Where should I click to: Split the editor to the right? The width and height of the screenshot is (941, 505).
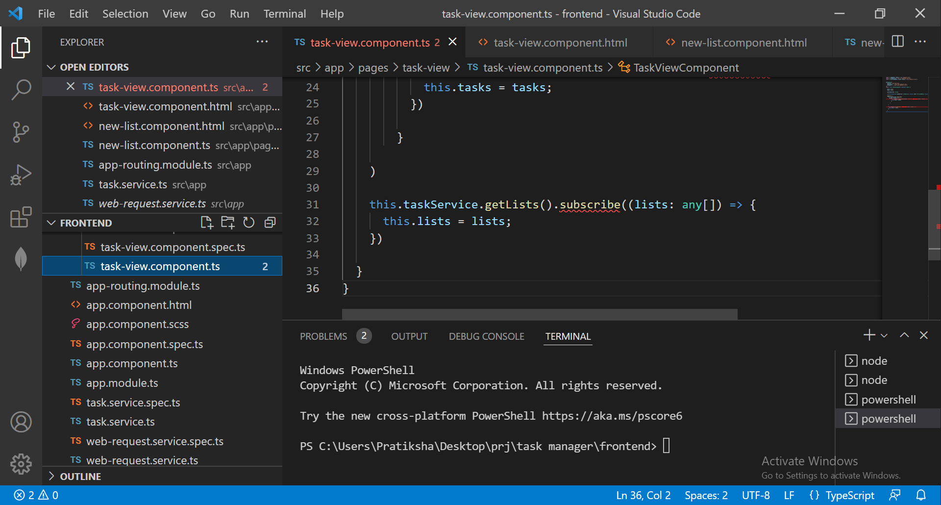tap(897, 42)
